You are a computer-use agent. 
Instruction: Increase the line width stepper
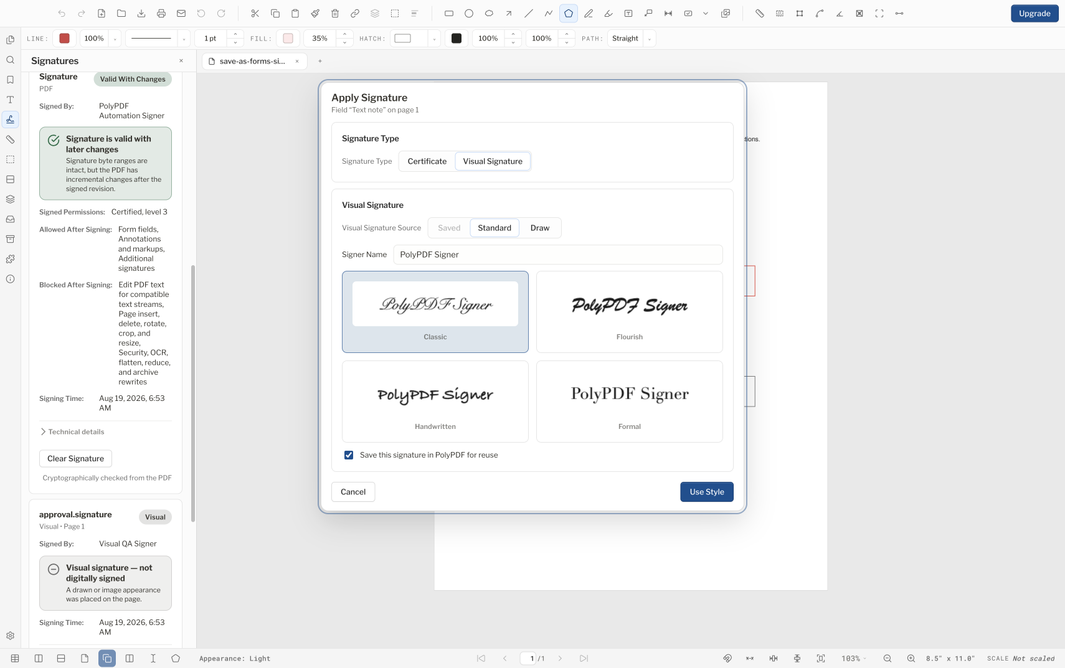[235, 34]
